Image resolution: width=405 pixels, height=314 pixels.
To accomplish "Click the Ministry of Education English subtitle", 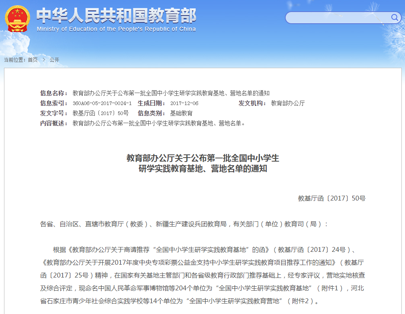I will (116, 29).
